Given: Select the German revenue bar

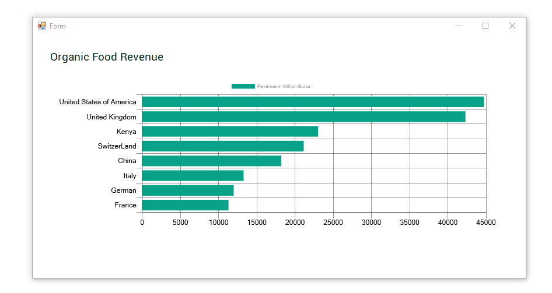Looking at the screenshot, I should [188, 190].
